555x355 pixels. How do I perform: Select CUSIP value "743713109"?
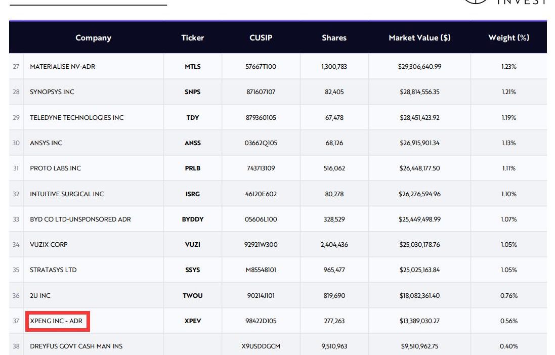pyautogui.click(x=261, y=168)
